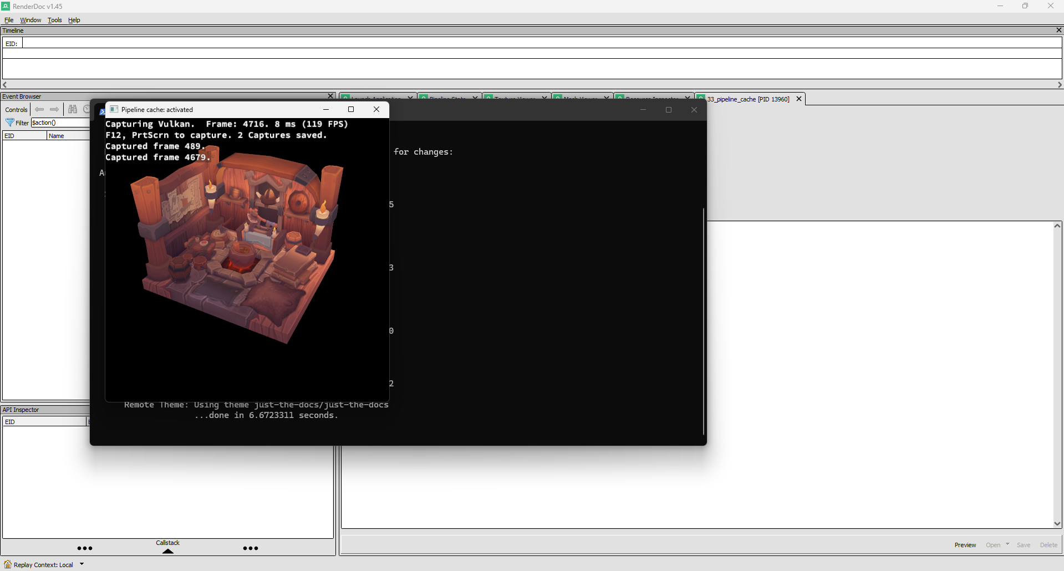Maximize the Pipeline cache window
This screenshot has width=1064, height=571.
click(351, 109)
